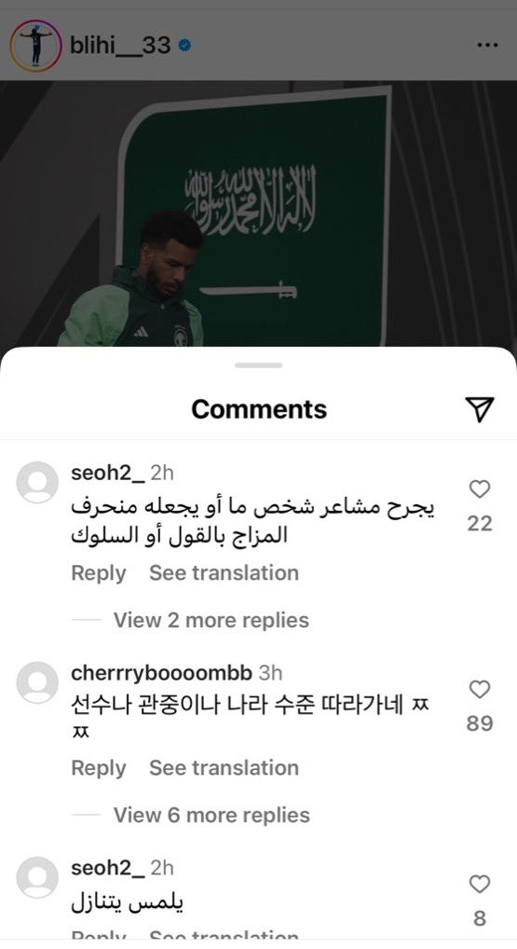Image resolution: width=517 pixels, height=949 pixels.
Task: Like the first seoh2_ comment
Action: coord(480,489)
